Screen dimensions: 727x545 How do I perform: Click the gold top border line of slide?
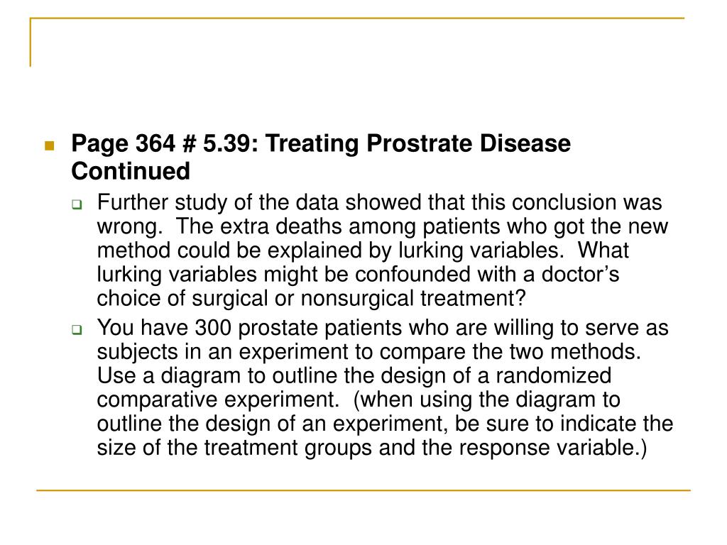click(x=357, y=18)
